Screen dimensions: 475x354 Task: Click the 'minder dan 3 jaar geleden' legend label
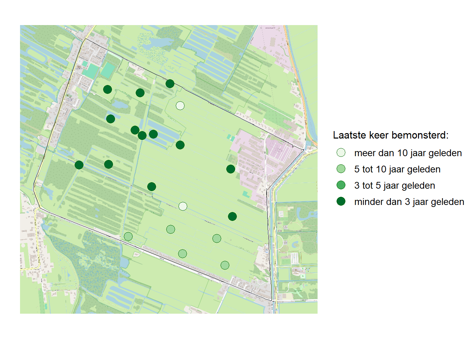[409, 202]
